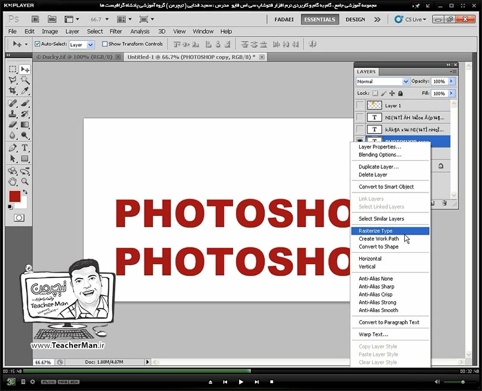Image resolution: width=482 pixels, height=391 pixels.
Task: Click the foreground red color swatch
Action: 14,197
